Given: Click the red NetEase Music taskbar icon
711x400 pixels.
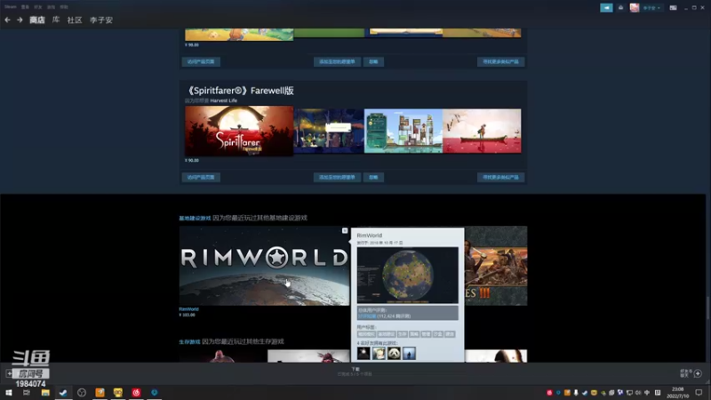Looking at the screenshot, I should [136, 393].
